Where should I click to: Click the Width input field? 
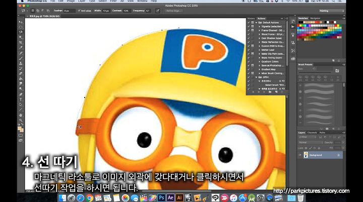click(106, 11)
